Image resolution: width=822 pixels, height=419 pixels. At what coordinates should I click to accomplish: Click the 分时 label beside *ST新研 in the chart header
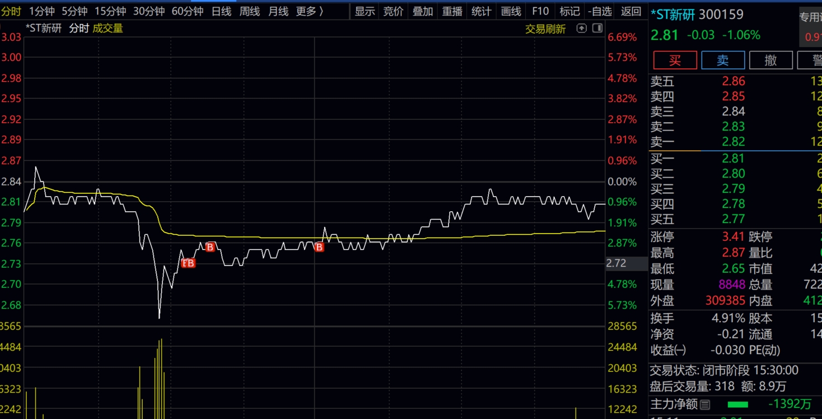(x=79, y=28)
